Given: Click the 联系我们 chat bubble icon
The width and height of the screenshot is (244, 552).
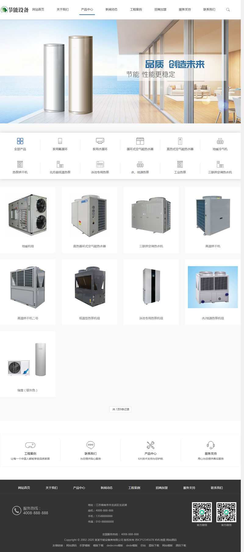Looking at the screenshot, I should 91,445.
